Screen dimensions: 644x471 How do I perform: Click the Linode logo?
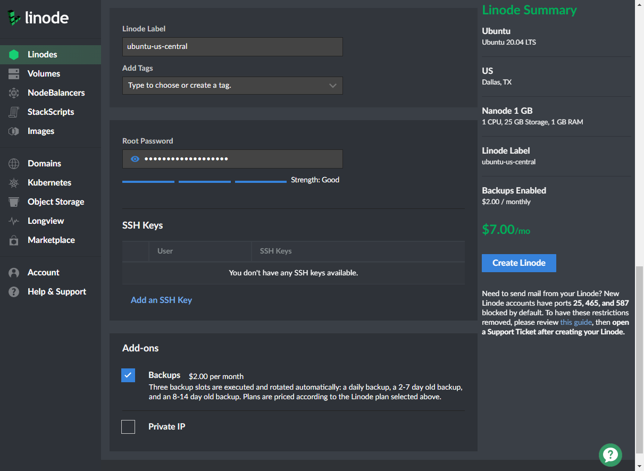click(x=38, y=19)
